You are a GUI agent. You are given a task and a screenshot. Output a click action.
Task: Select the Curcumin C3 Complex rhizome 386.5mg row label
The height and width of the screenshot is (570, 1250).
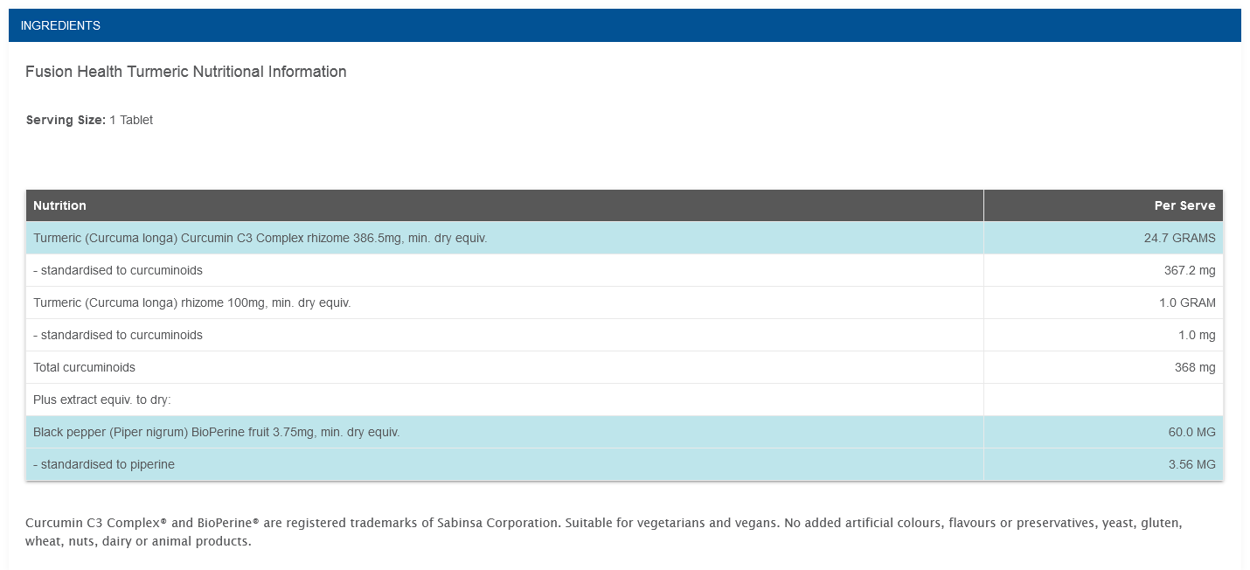coord(260,238)
